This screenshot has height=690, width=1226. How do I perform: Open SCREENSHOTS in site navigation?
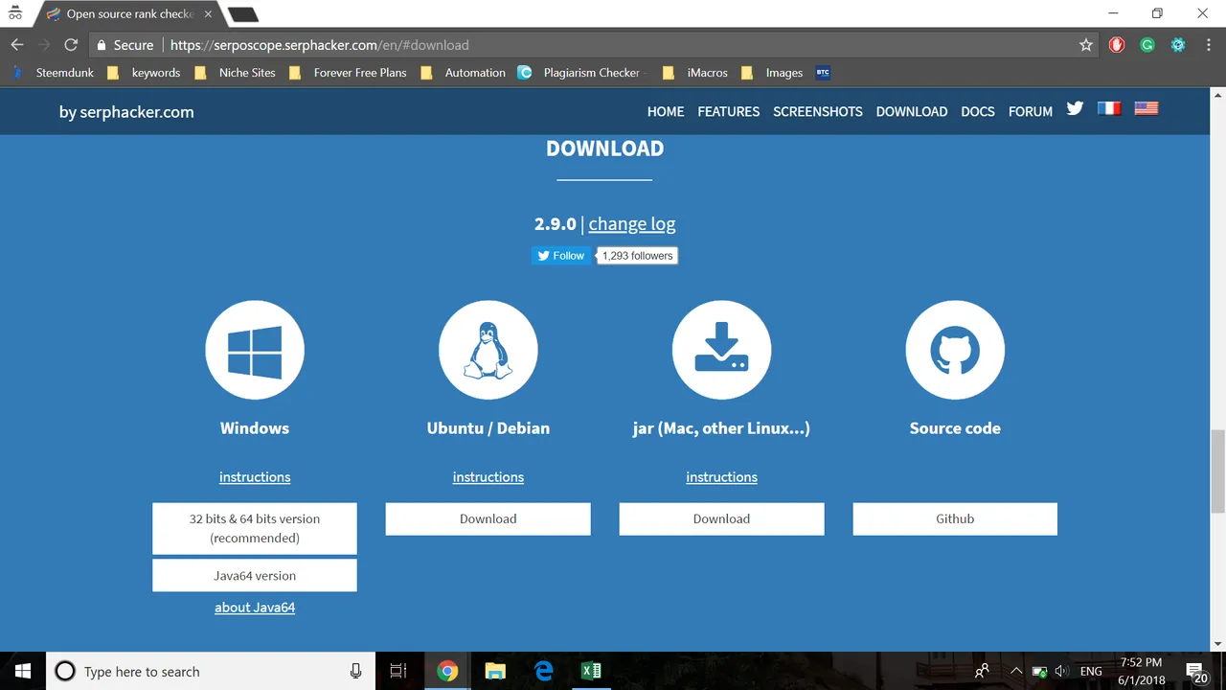(x=818, y=111)
